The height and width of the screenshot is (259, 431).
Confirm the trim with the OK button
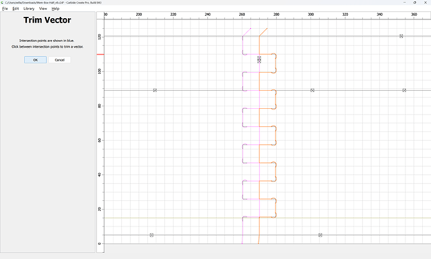[36, 59]
